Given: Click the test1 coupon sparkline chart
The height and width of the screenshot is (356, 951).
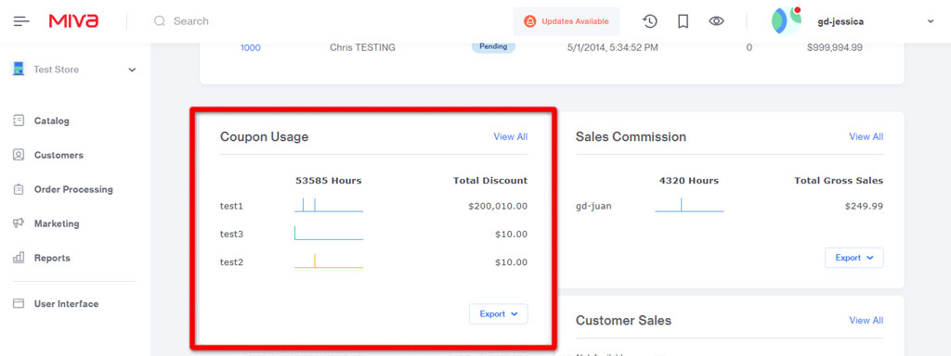Looking at the screenshot, I should tap(329, 205).
